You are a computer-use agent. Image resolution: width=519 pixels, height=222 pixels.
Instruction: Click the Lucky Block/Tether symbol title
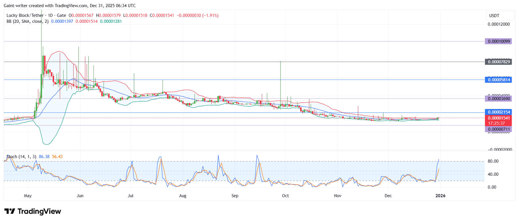point(25,15)
